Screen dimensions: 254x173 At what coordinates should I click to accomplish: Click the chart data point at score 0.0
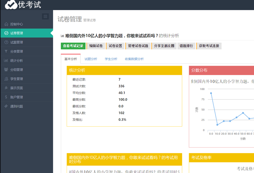211,93
